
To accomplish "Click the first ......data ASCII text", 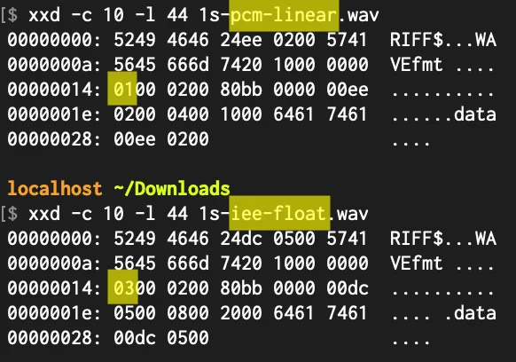I will click(443, 114).
